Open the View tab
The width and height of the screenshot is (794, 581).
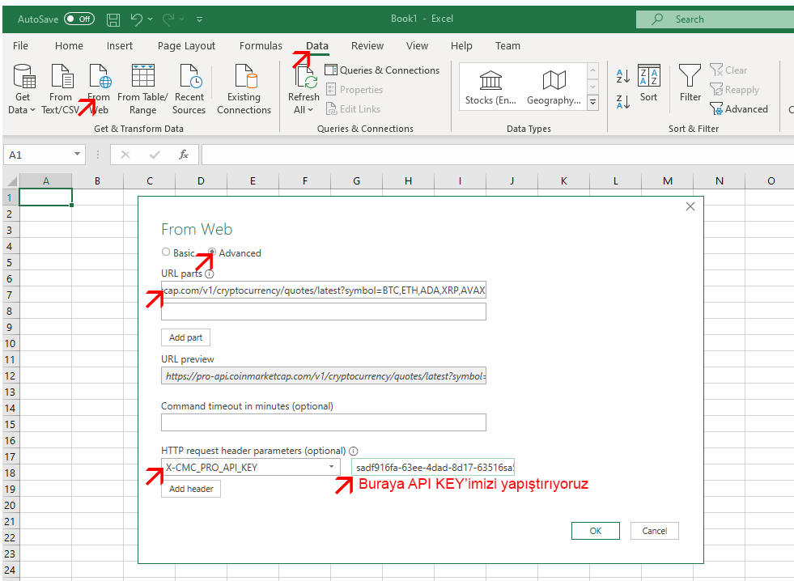[417, 45]
